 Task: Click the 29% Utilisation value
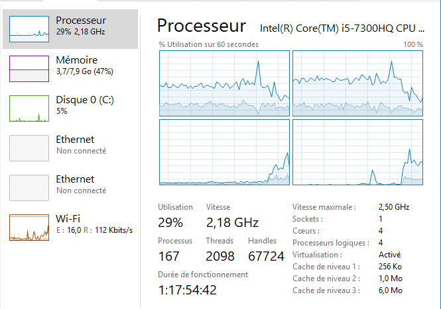pos(170,222)
